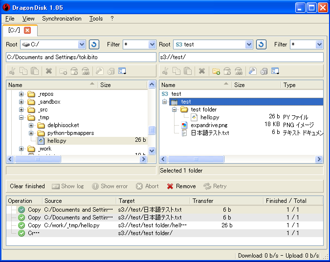Click Retry button
This screenshot has height=262, width=330.
click(215, 186)
